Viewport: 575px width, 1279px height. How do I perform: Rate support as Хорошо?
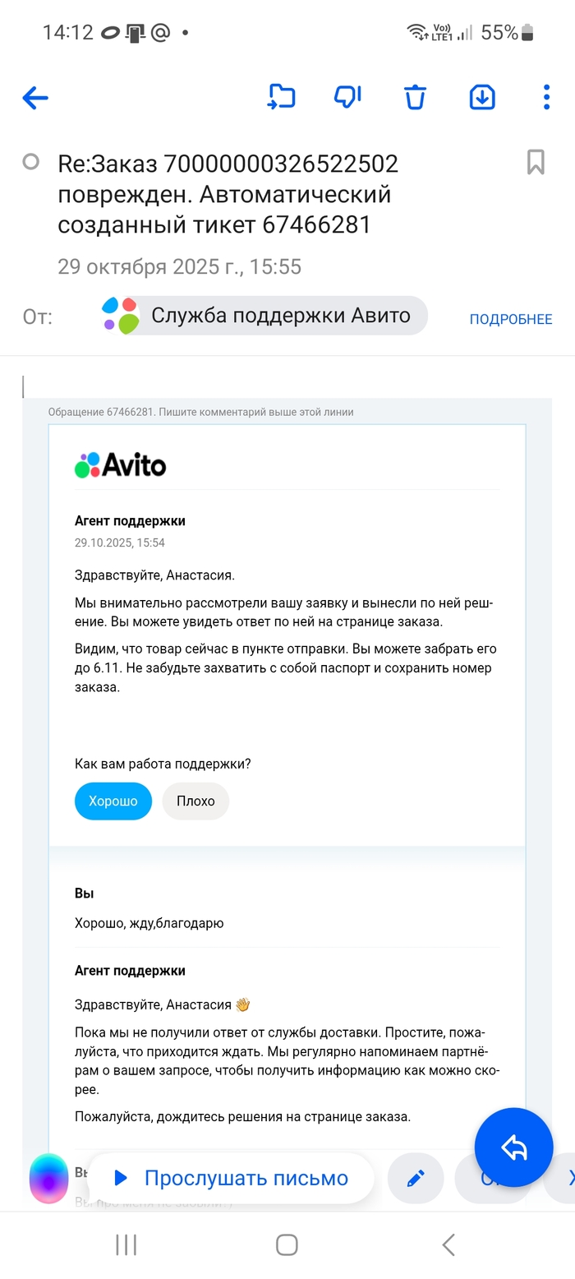click(x=113, y=801)
